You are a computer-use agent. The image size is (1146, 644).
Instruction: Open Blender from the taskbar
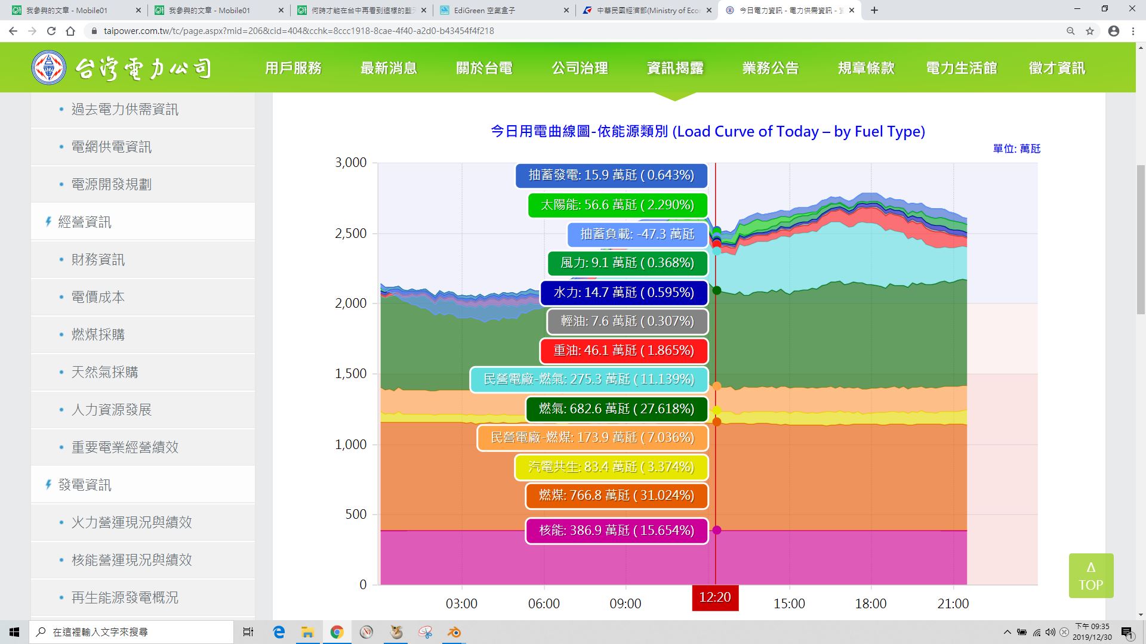454,632
